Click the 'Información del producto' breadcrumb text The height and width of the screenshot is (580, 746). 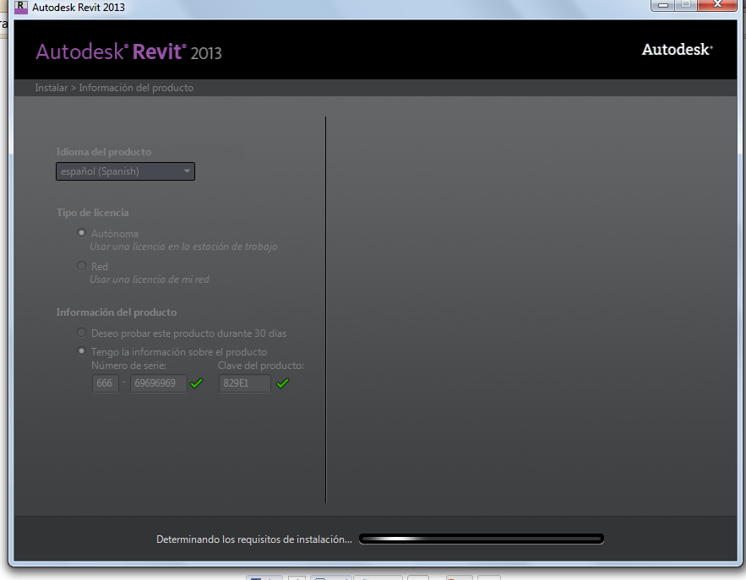(x=136, y=88)
